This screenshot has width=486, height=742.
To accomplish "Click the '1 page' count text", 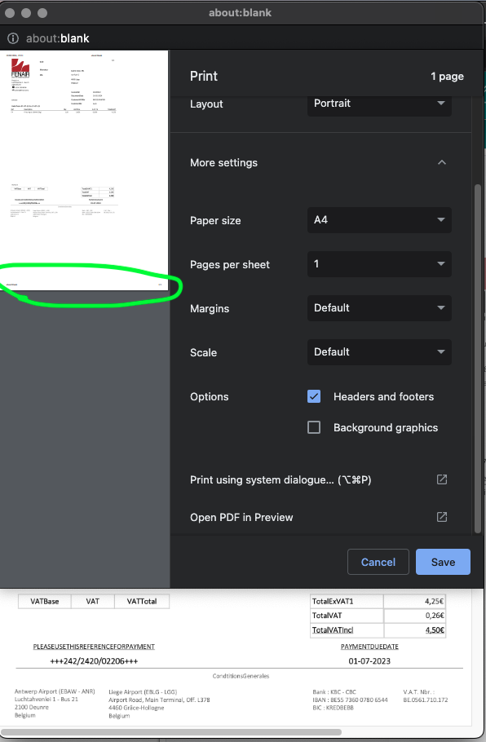I will tap(447, 76).
